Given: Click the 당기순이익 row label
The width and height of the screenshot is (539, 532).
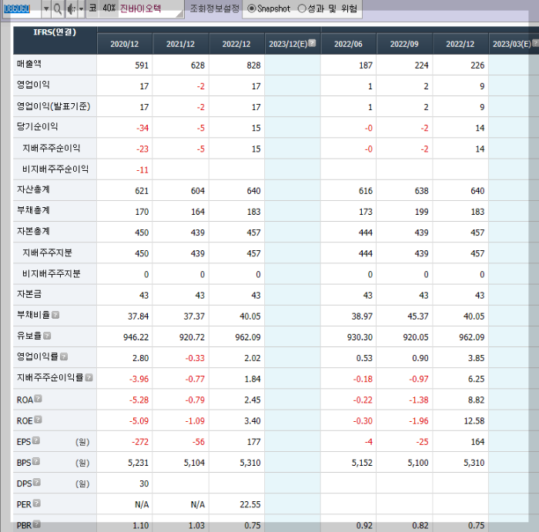Looking at the screenshot, I should tap(38, 127).
